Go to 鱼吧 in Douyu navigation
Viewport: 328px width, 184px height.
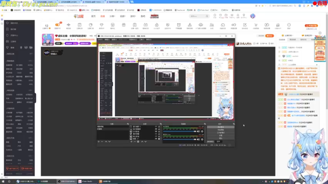[x=143, y=16]
